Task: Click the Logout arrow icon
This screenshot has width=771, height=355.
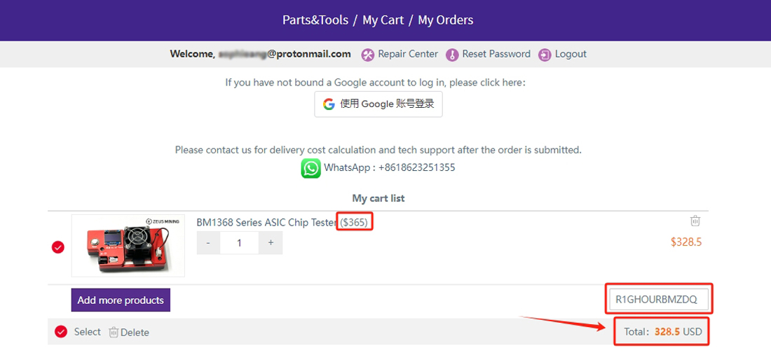Action: click(x=545, y=55)
